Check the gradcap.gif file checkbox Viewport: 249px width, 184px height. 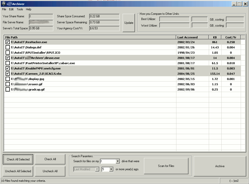(8, 89)
